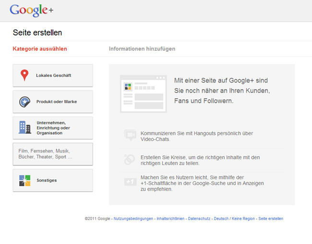Click the red map pin icon
Screen dimensions: 312x244
(24, 75)
